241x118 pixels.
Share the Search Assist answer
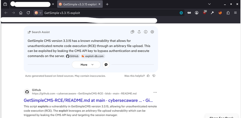click(x=139, y=32)
